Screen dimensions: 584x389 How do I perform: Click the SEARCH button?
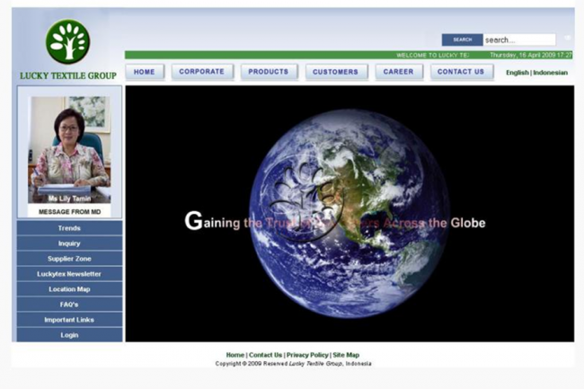point(462,40)
